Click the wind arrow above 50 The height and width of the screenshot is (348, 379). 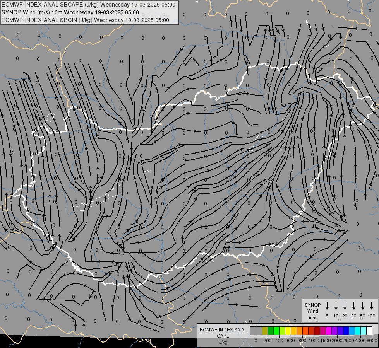tap(363, 306)
